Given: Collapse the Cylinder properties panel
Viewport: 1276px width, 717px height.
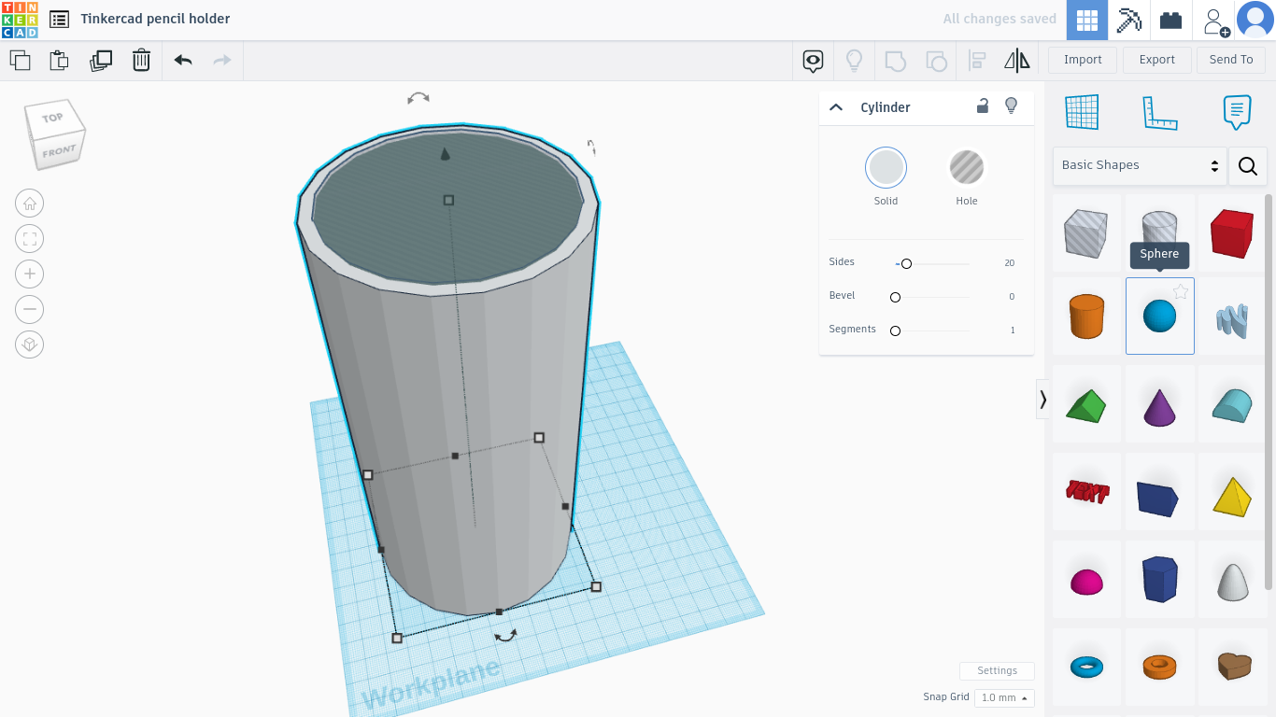Looking at the screenshot, I should tap(836, 106).
